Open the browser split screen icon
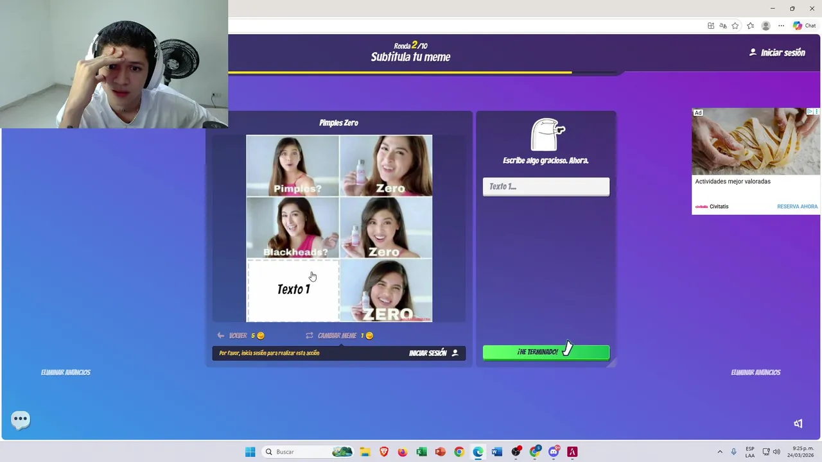Image resolution: width=822 pixels, height=462 pixels. [711, 26]
